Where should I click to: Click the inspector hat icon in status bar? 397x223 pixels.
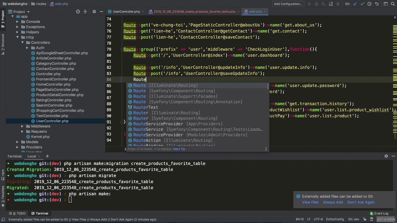point(372,219)
